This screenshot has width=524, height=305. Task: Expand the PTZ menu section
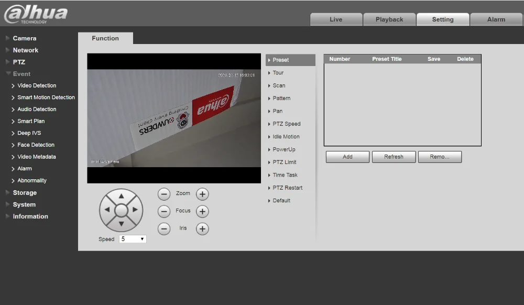pyautogui.click(x=19, y=62)
